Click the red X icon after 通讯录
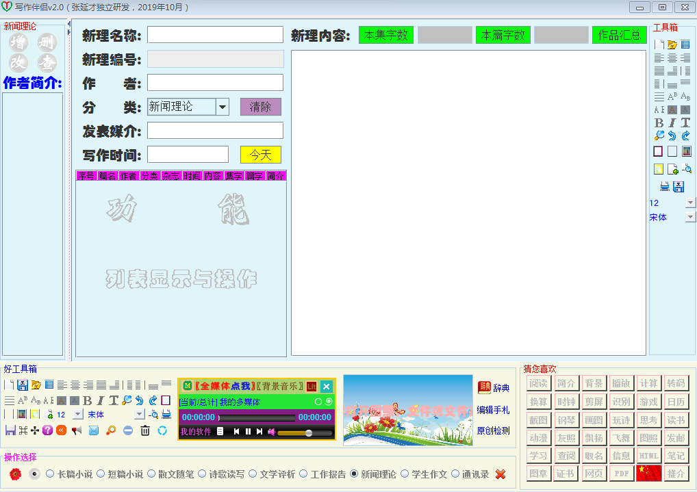Image resolution: width=697 pixels, height=492 pixels. pyautogui.click(x=500, y=474)
